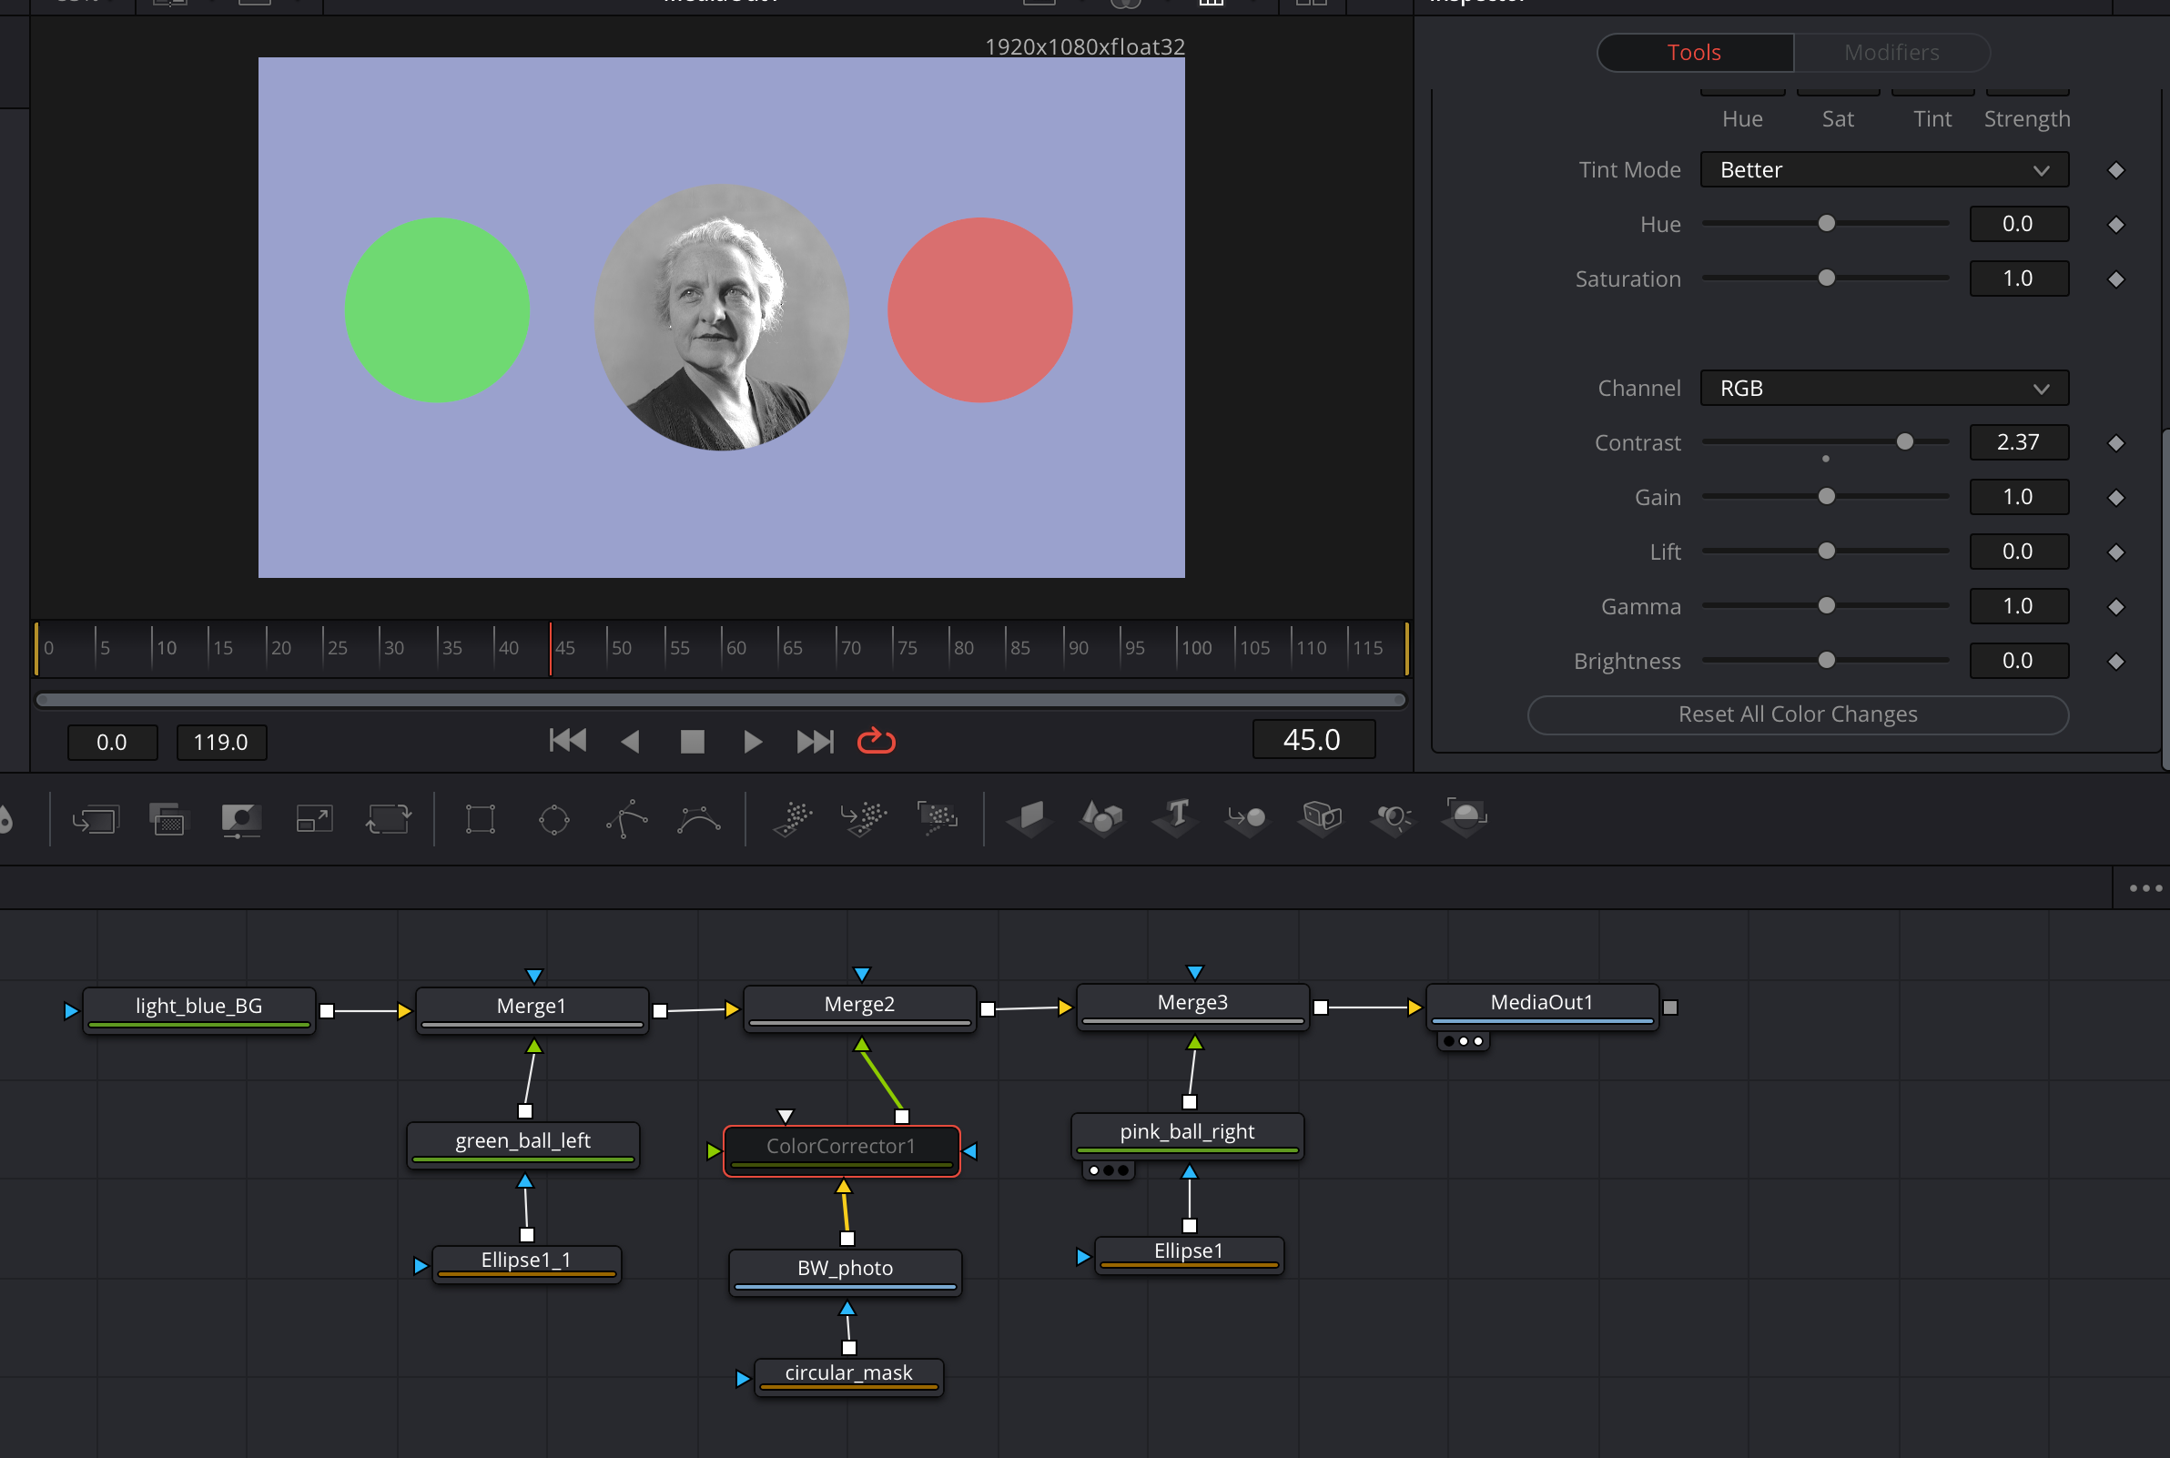Viewport: 2170px width, 1458px height.
Task: Open the Channel RGB dropdown
Action: pos(1883,388)
